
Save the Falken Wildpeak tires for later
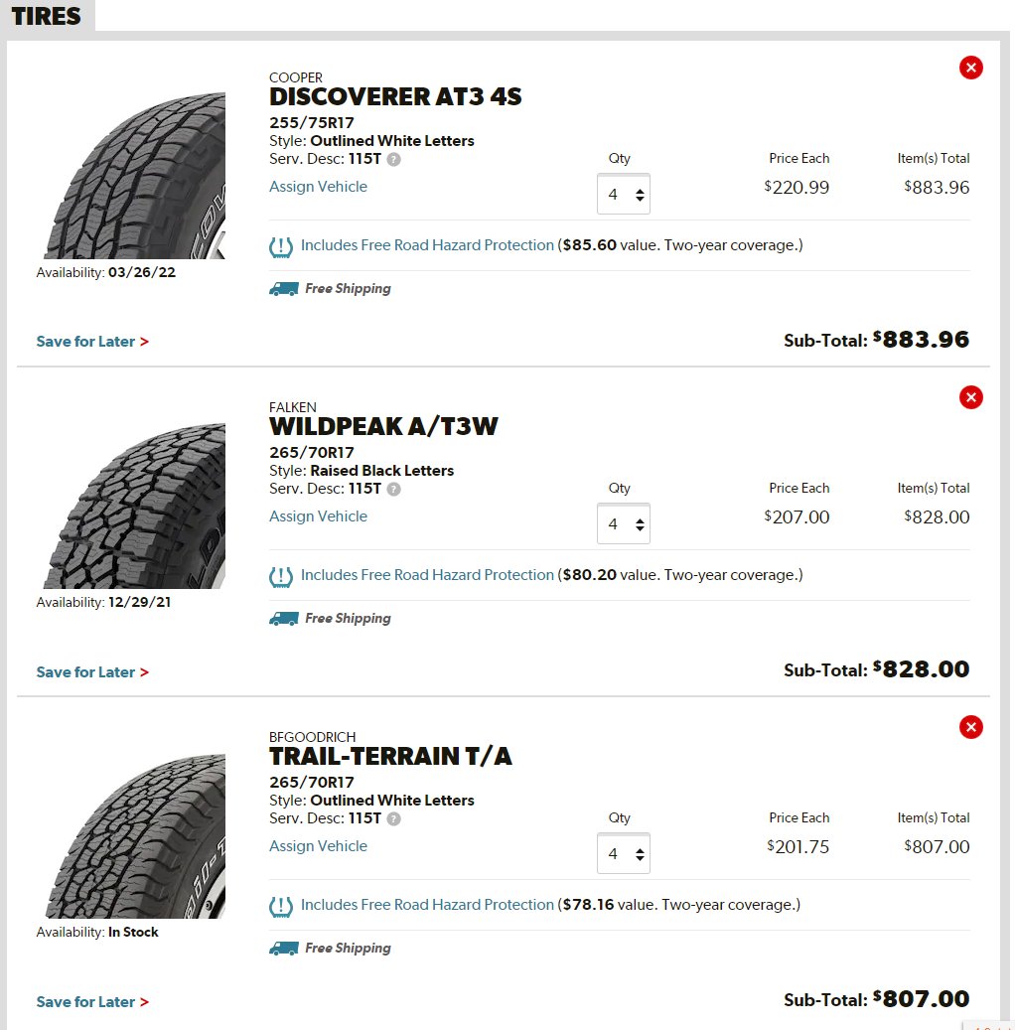(x=92, y=672)
